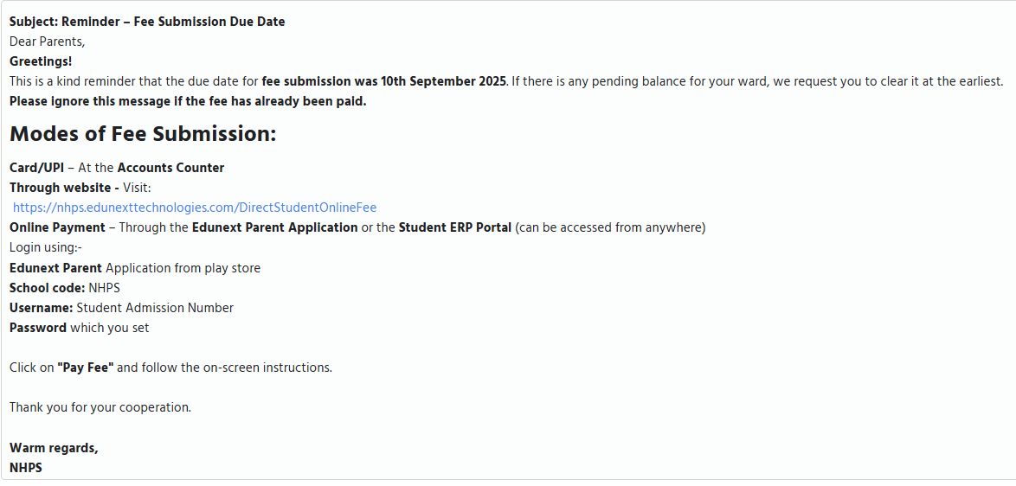Image resolution: width=1016 pixels, height=486 pixels.
Task: Click the "Login using:-" line
Action: (x=45, y=247)
